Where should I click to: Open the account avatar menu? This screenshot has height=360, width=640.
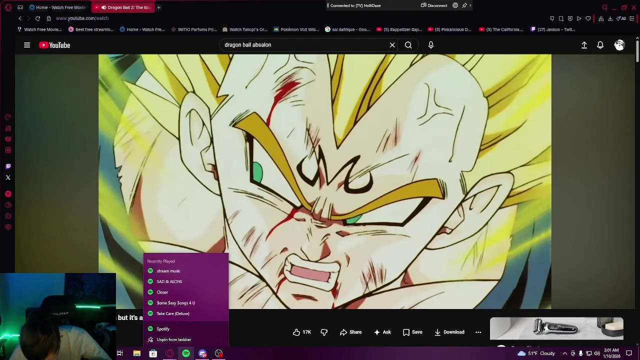pos(619,45)
